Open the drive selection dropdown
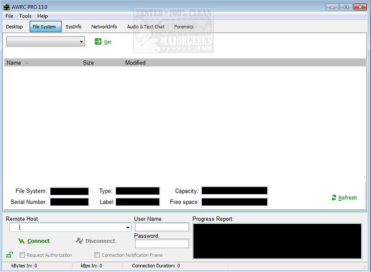This screenshot has width=371, height=272. click(x=46, y=42)
